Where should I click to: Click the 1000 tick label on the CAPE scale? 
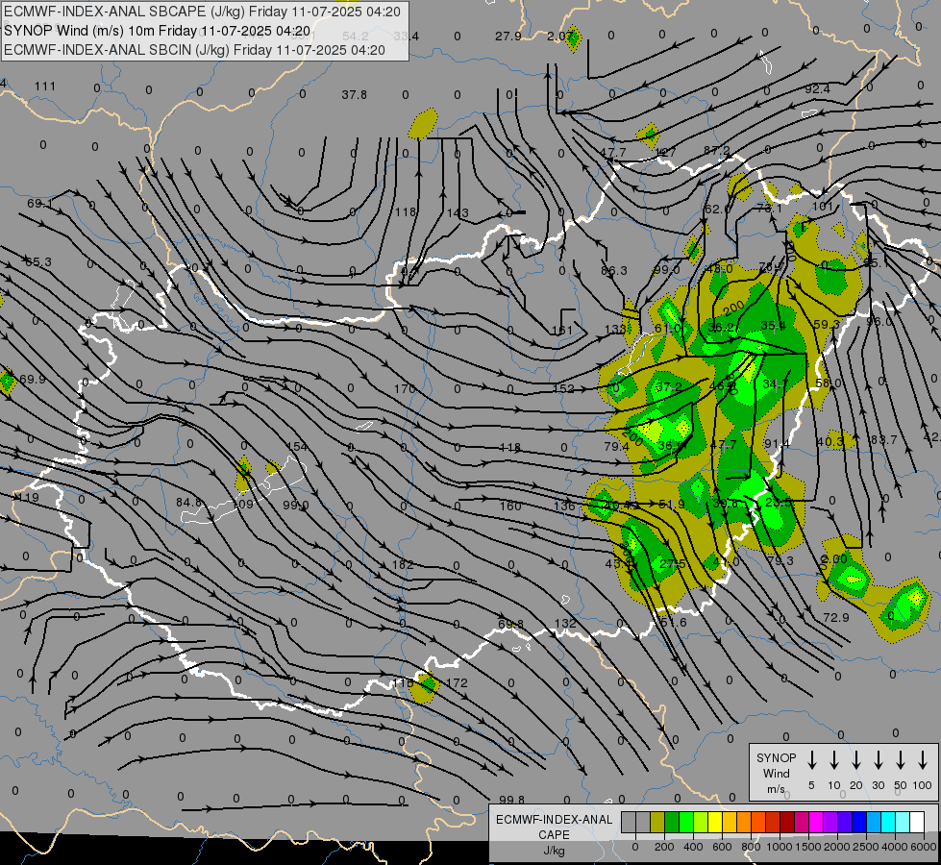point(780,847)
